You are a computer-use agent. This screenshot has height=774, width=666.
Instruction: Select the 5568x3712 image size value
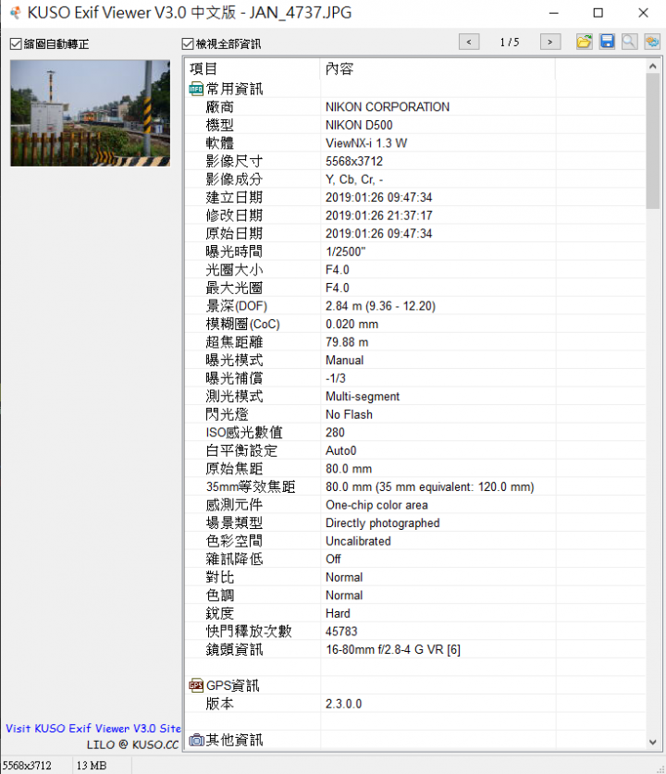point(354,161)
